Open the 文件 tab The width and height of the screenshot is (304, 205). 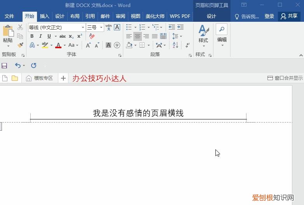9,16
